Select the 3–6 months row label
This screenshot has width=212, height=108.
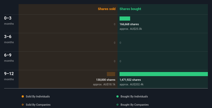[9, 39]
